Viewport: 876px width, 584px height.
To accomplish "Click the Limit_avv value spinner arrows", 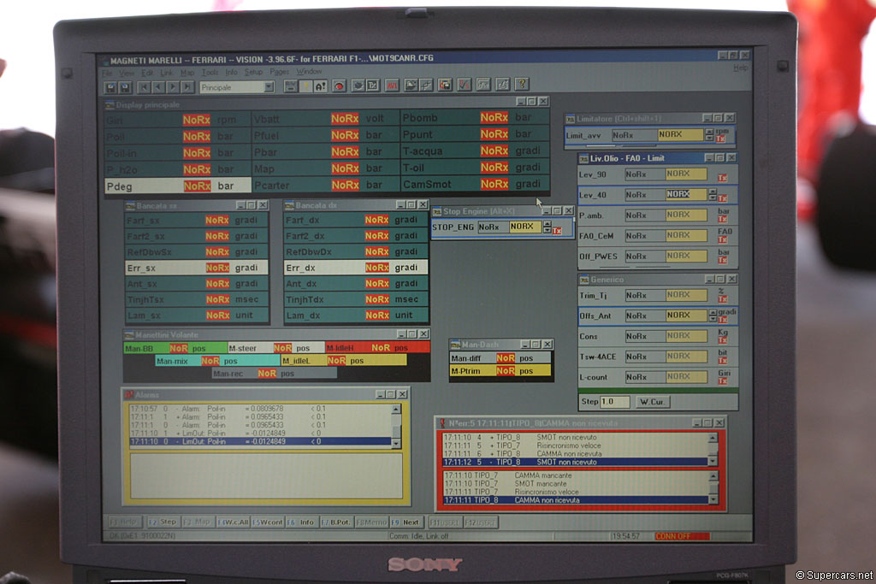I will [709, 134].
